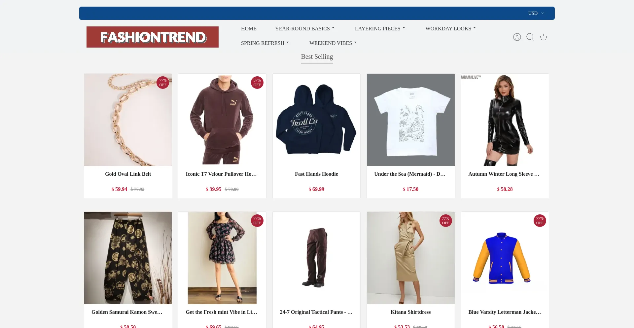Go to the HOME menu item
This screenshot has height=328, width=634.
[x=249, y=28]
